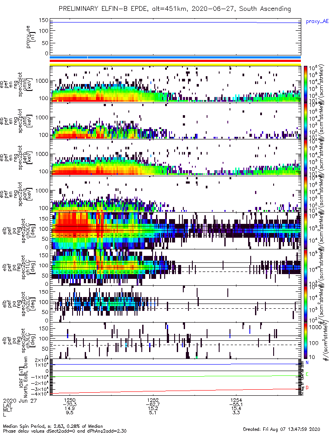Click the perp energy spectrogram panel

click(x=175, y=158)
